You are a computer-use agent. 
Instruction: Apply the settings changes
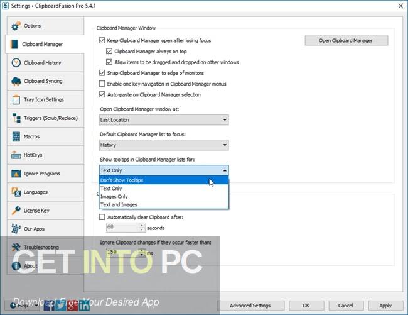[x=385, y=306]
